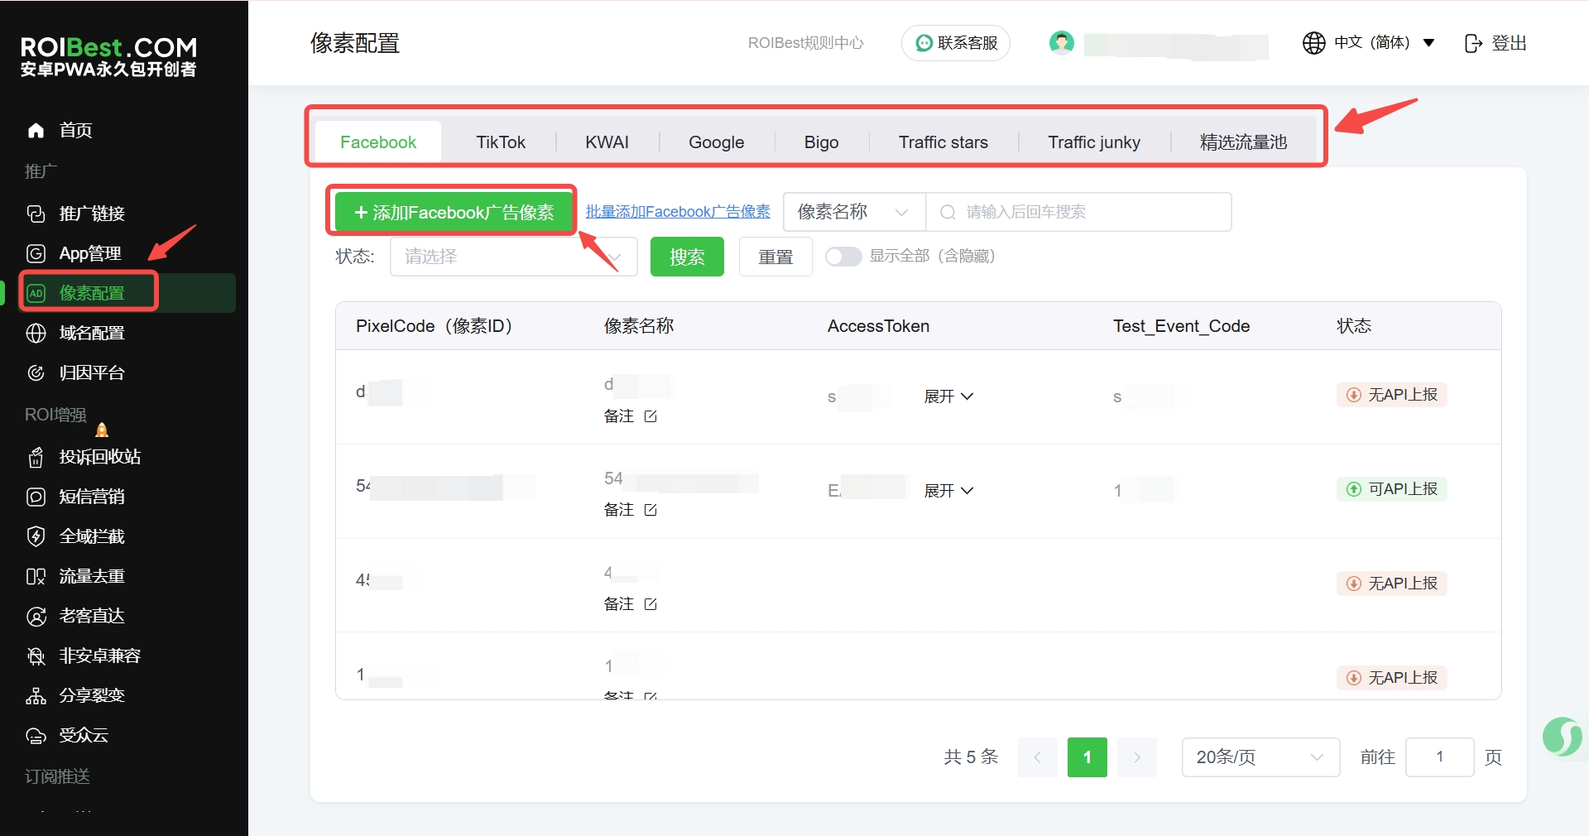This screenshot has height=836, width=1589.
Task: Toggle 显示全部 (含隐藏) switch
Action: (843, 257)
